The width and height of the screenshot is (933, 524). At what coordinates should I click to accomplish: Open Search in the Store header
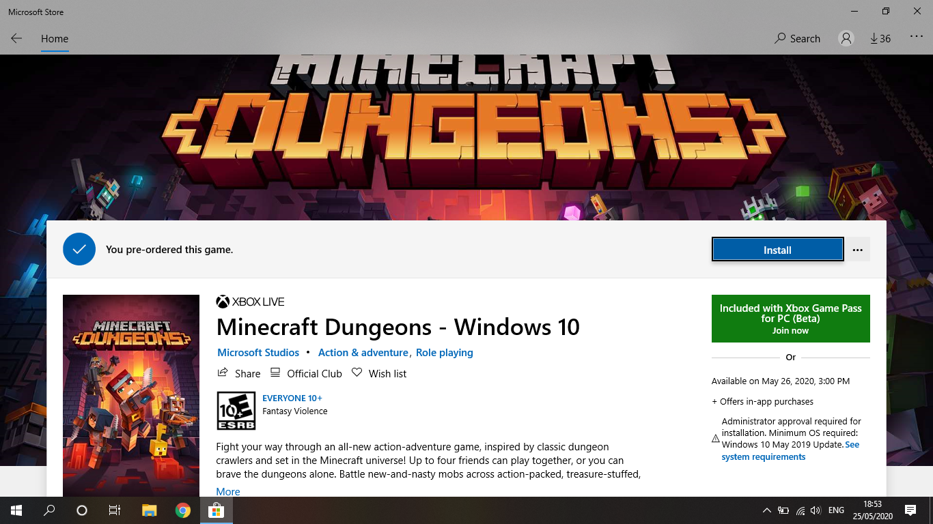coord(797,38)
